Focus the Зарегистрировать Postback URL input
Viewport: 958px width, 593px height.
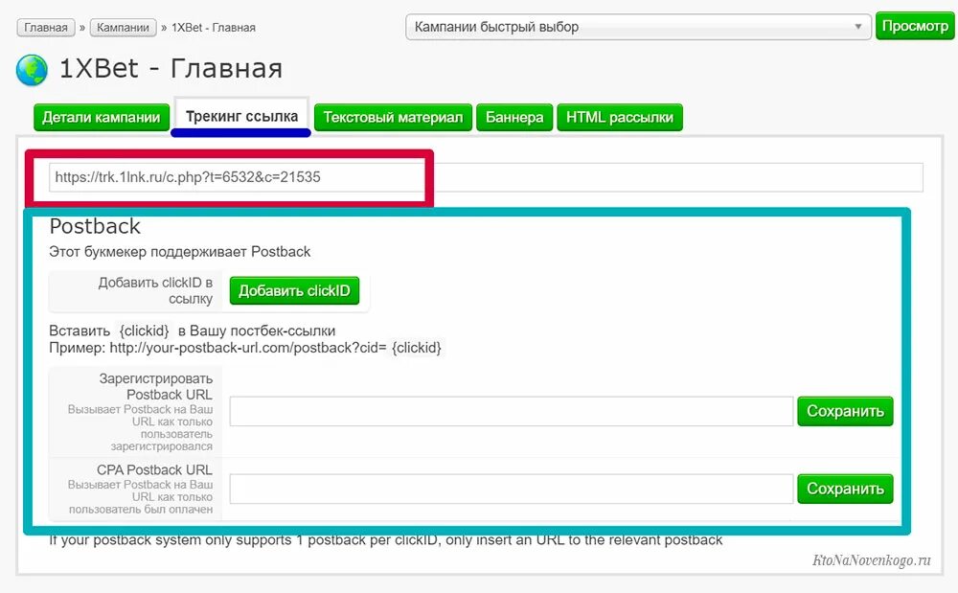(512, 411)
